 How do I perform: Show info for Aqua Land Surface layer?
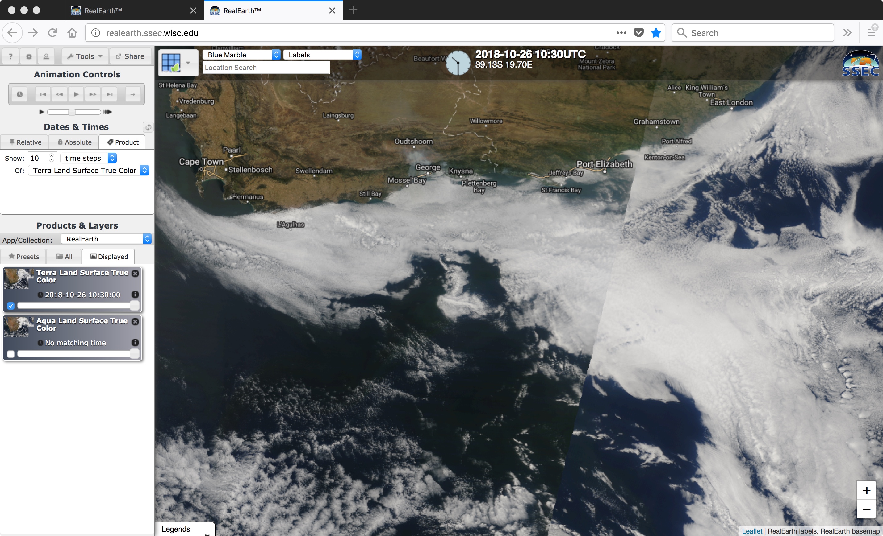(x=135, y=342)
